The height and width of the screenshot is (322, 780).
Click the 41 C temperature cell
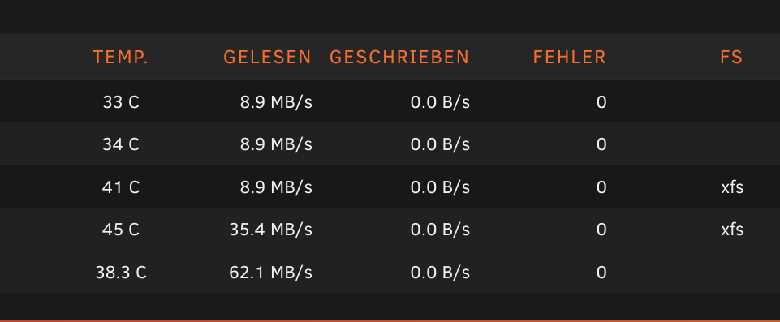[x=121, y=187]
